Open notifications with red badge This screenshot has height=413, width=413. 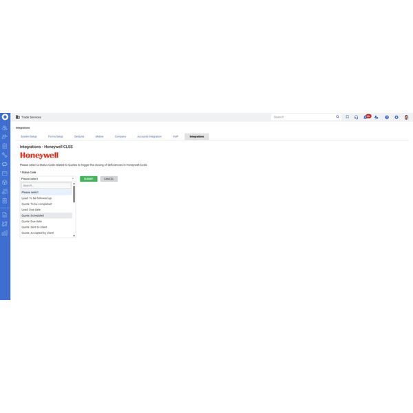pos(367,117)
